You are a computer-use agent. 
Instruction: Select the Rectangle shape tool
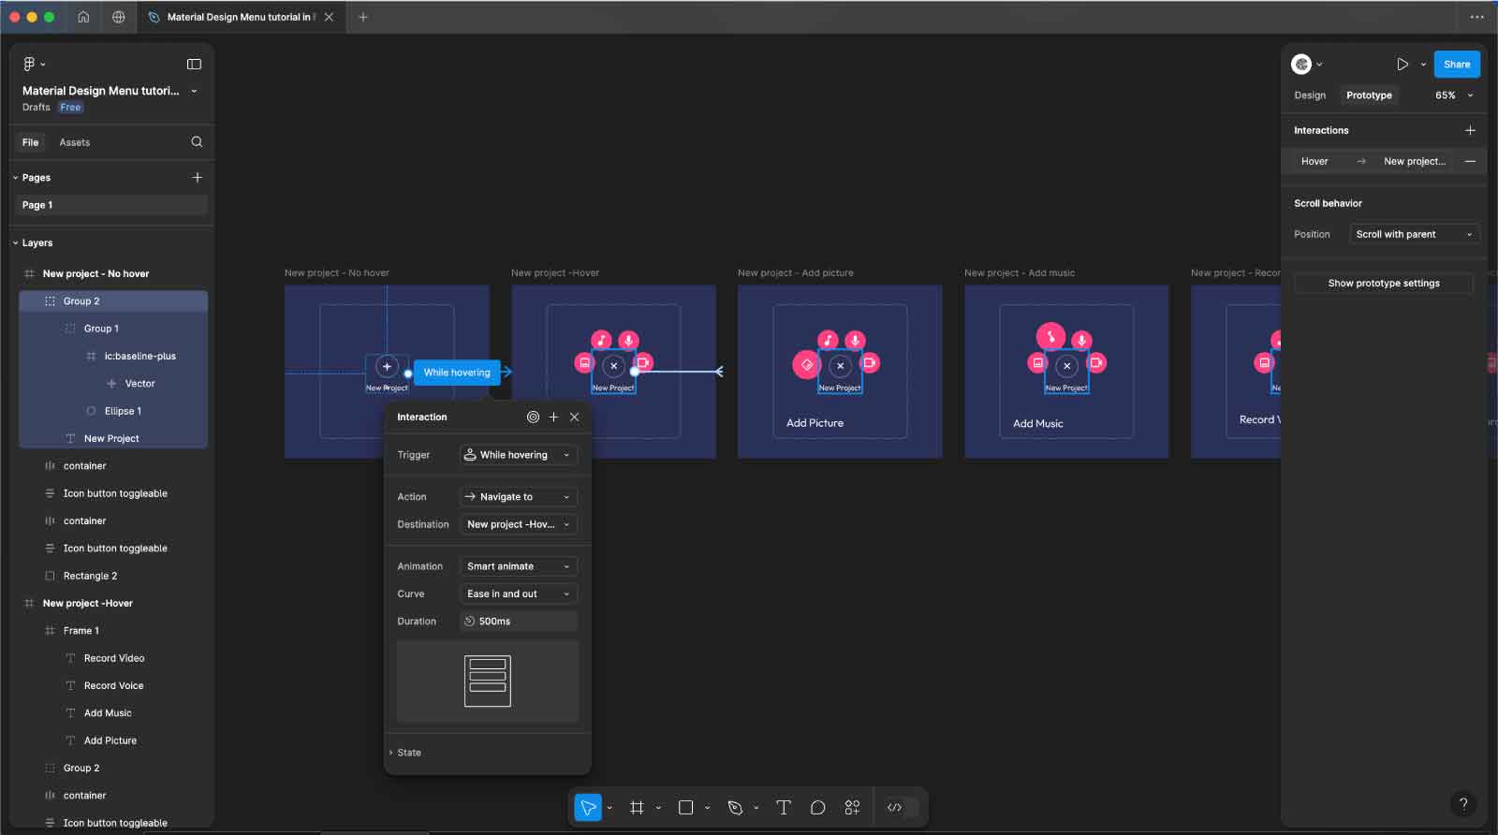click(685, 807)
